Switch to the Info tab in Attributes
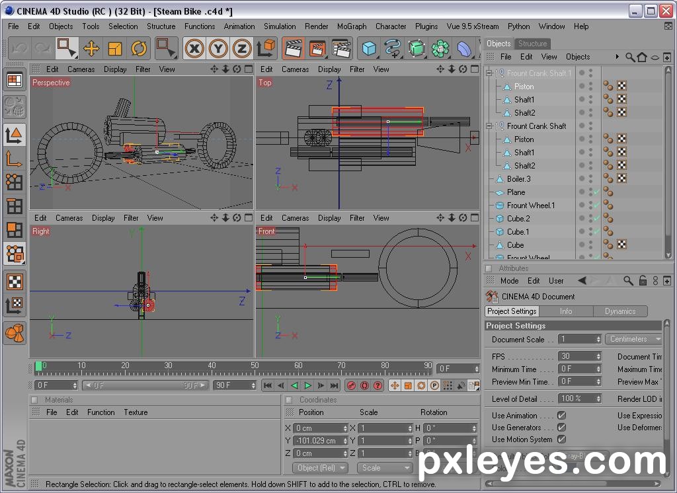 (x=566, y=311)
